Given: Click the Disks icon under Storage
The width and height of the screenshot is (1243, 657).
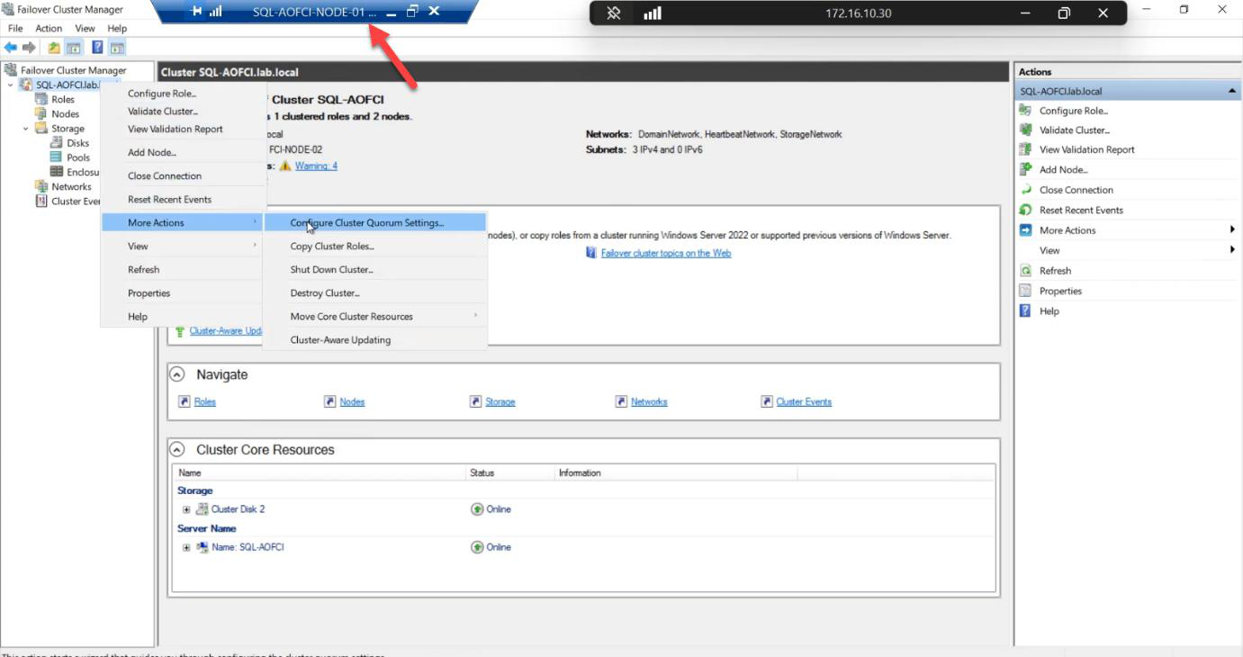Looking at the screenshot, I should click(57, 143).
